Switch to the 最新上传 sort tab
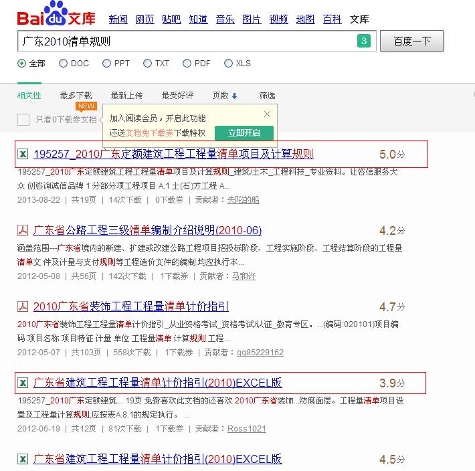 126,96
